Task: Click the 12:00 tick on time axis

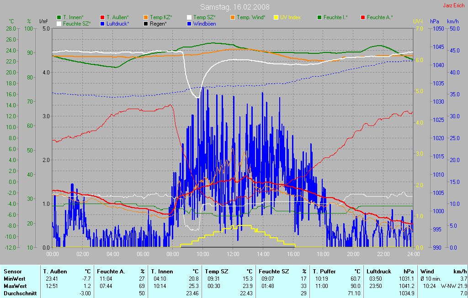Action: (x=233, y=254)
